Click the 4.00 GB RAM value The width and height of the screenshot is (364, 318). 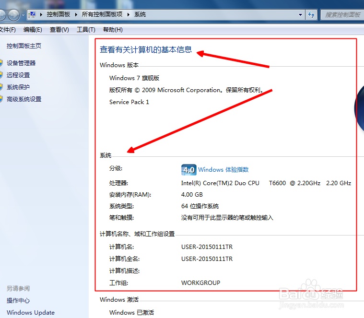click(x=192, y=195)
